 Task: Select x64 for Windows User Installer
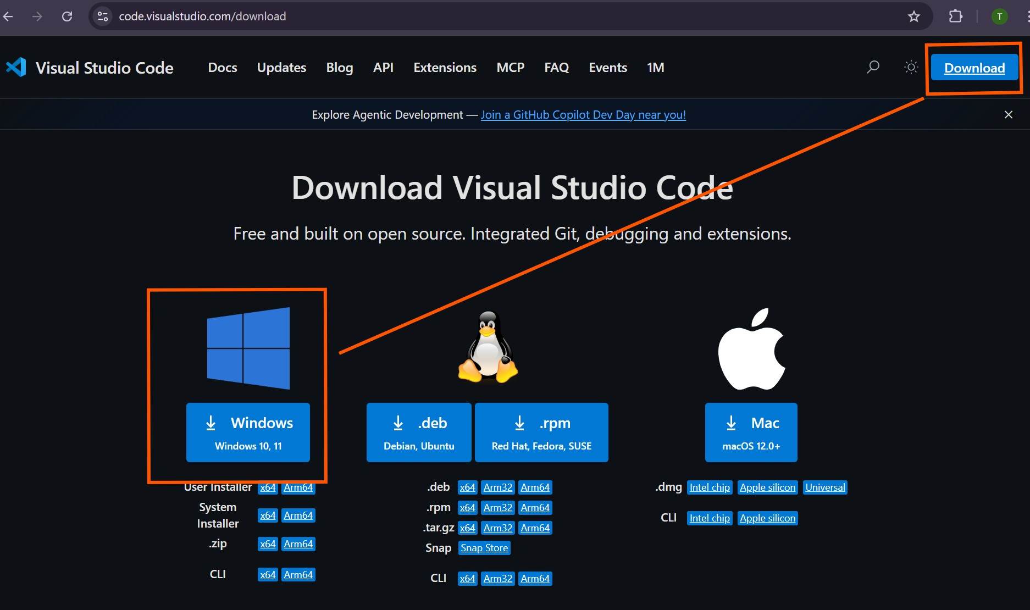click(268, 487)
